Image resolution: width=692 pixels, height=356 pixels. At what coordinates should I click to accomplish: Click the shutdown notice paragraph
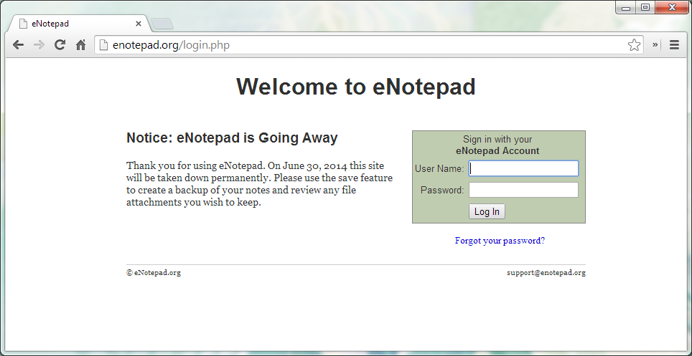pyautogui.click(x=260, y=184)
